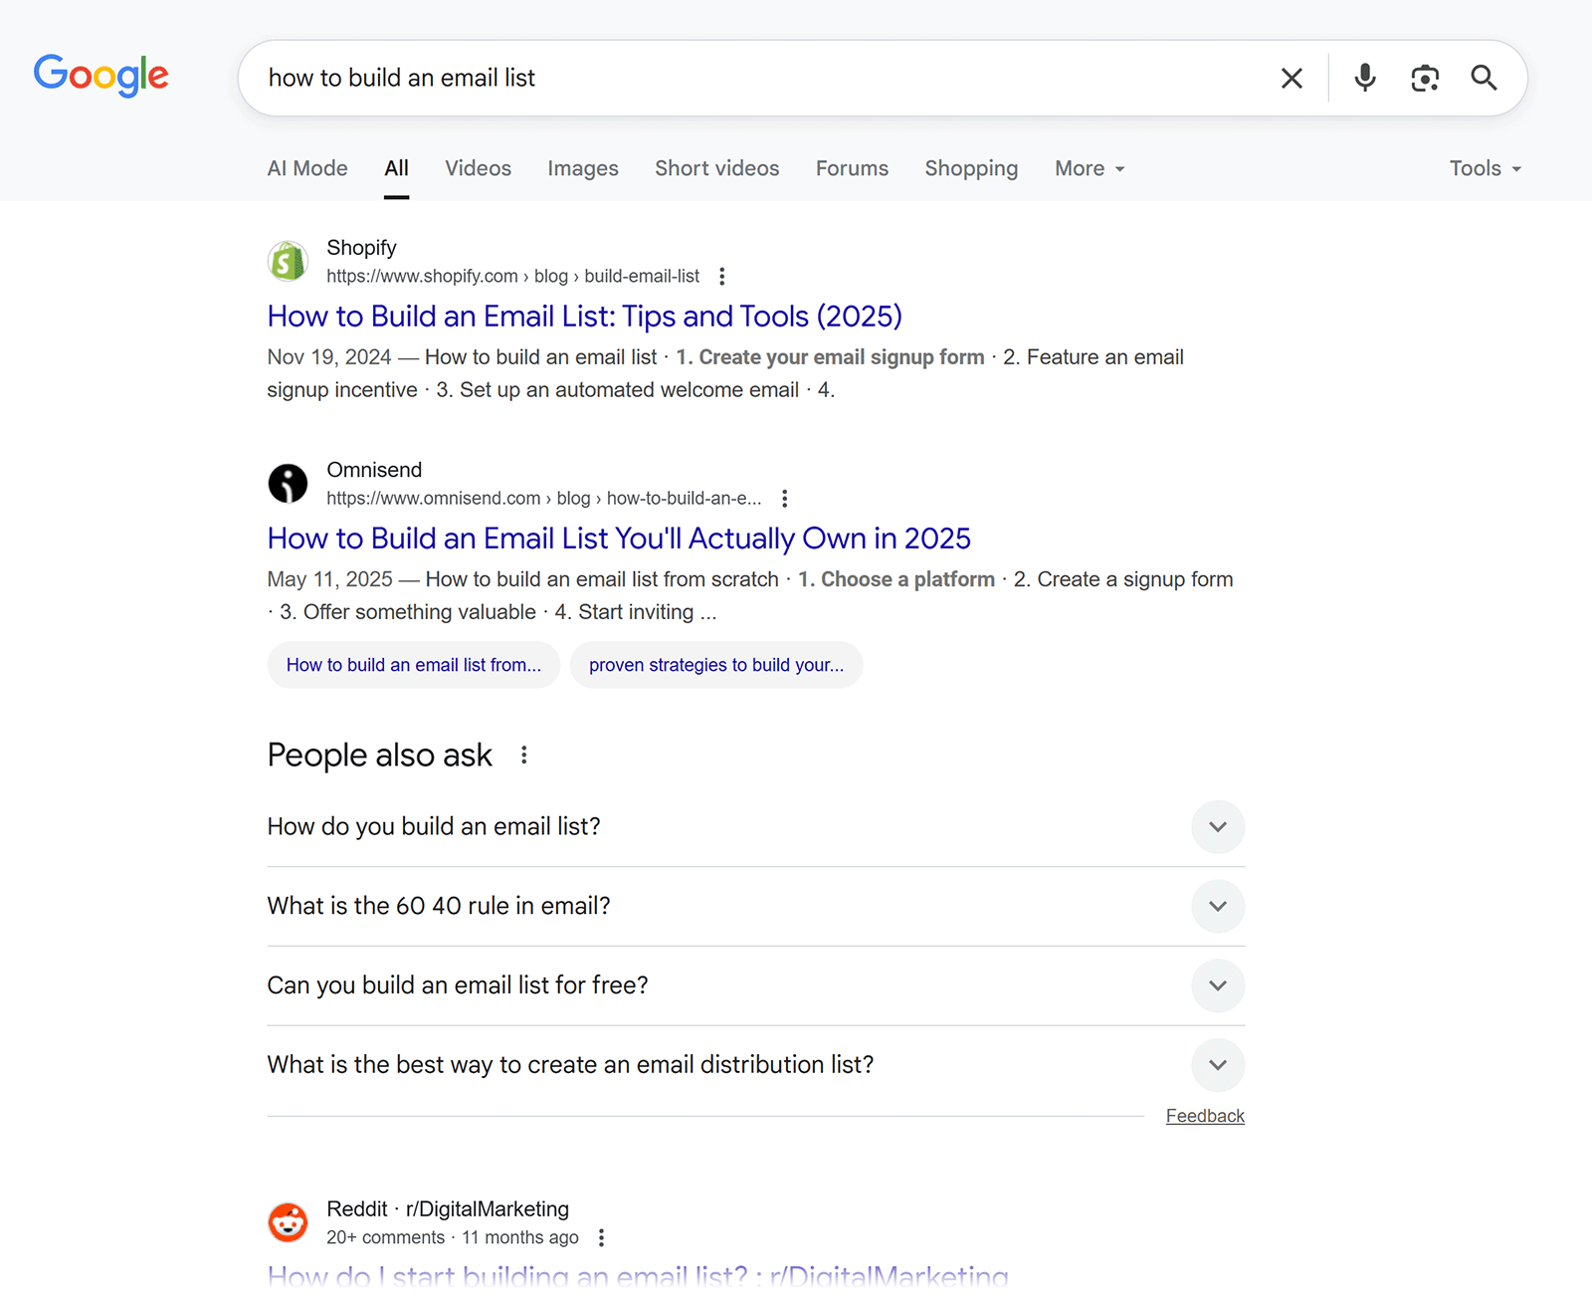Image resolution: width=1592 pixels, height=1303 pixels.
Task: Switch to the Forums tab
Action: point(851,168)
